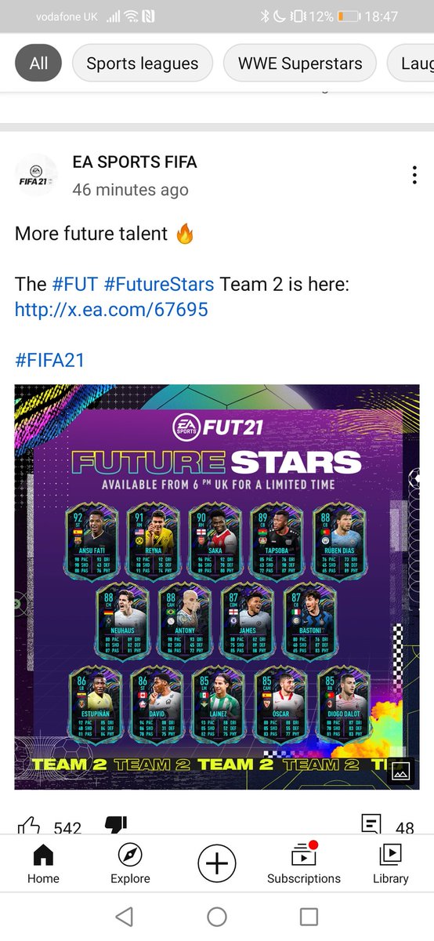Open EA SPORTS FIFA channel avatar

[x=37, y=175]
